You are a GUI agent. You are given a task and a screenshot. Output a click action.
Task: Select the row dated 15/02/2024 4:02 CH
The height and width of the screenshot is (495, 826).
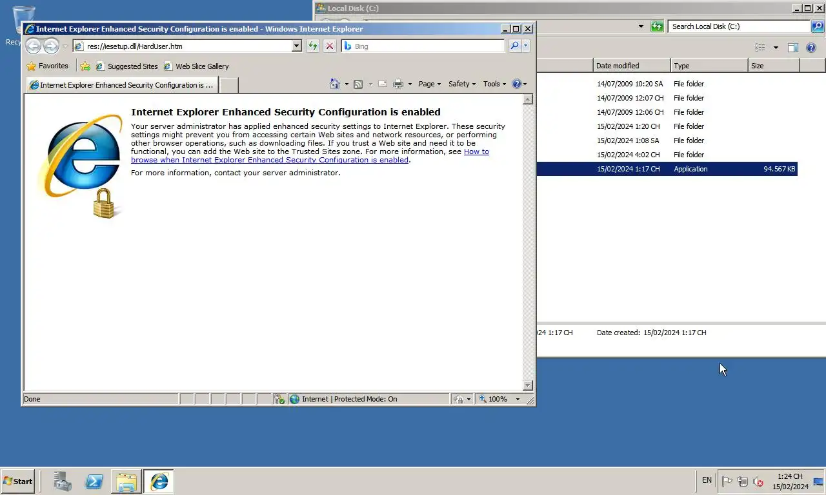[667, 155]
